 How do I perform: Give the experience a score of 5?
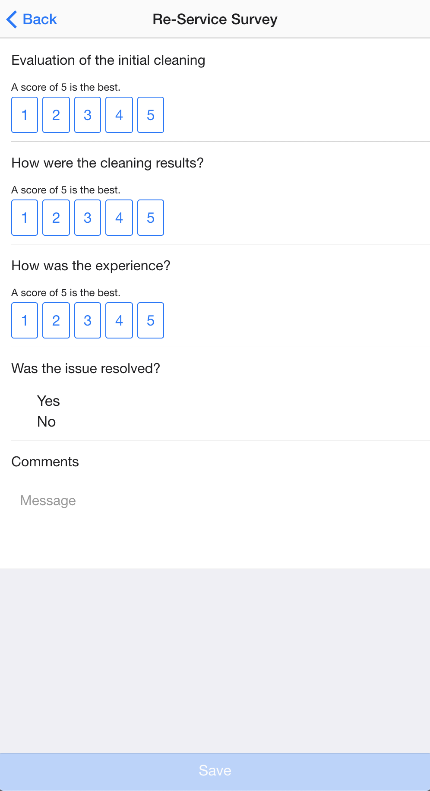(151, 320)
